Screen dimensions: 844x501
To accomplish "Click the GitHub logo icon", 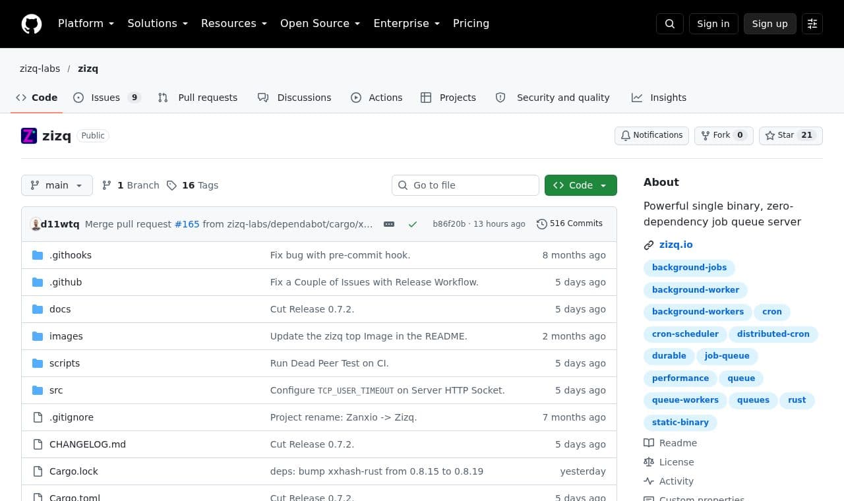I will (32, 24).
